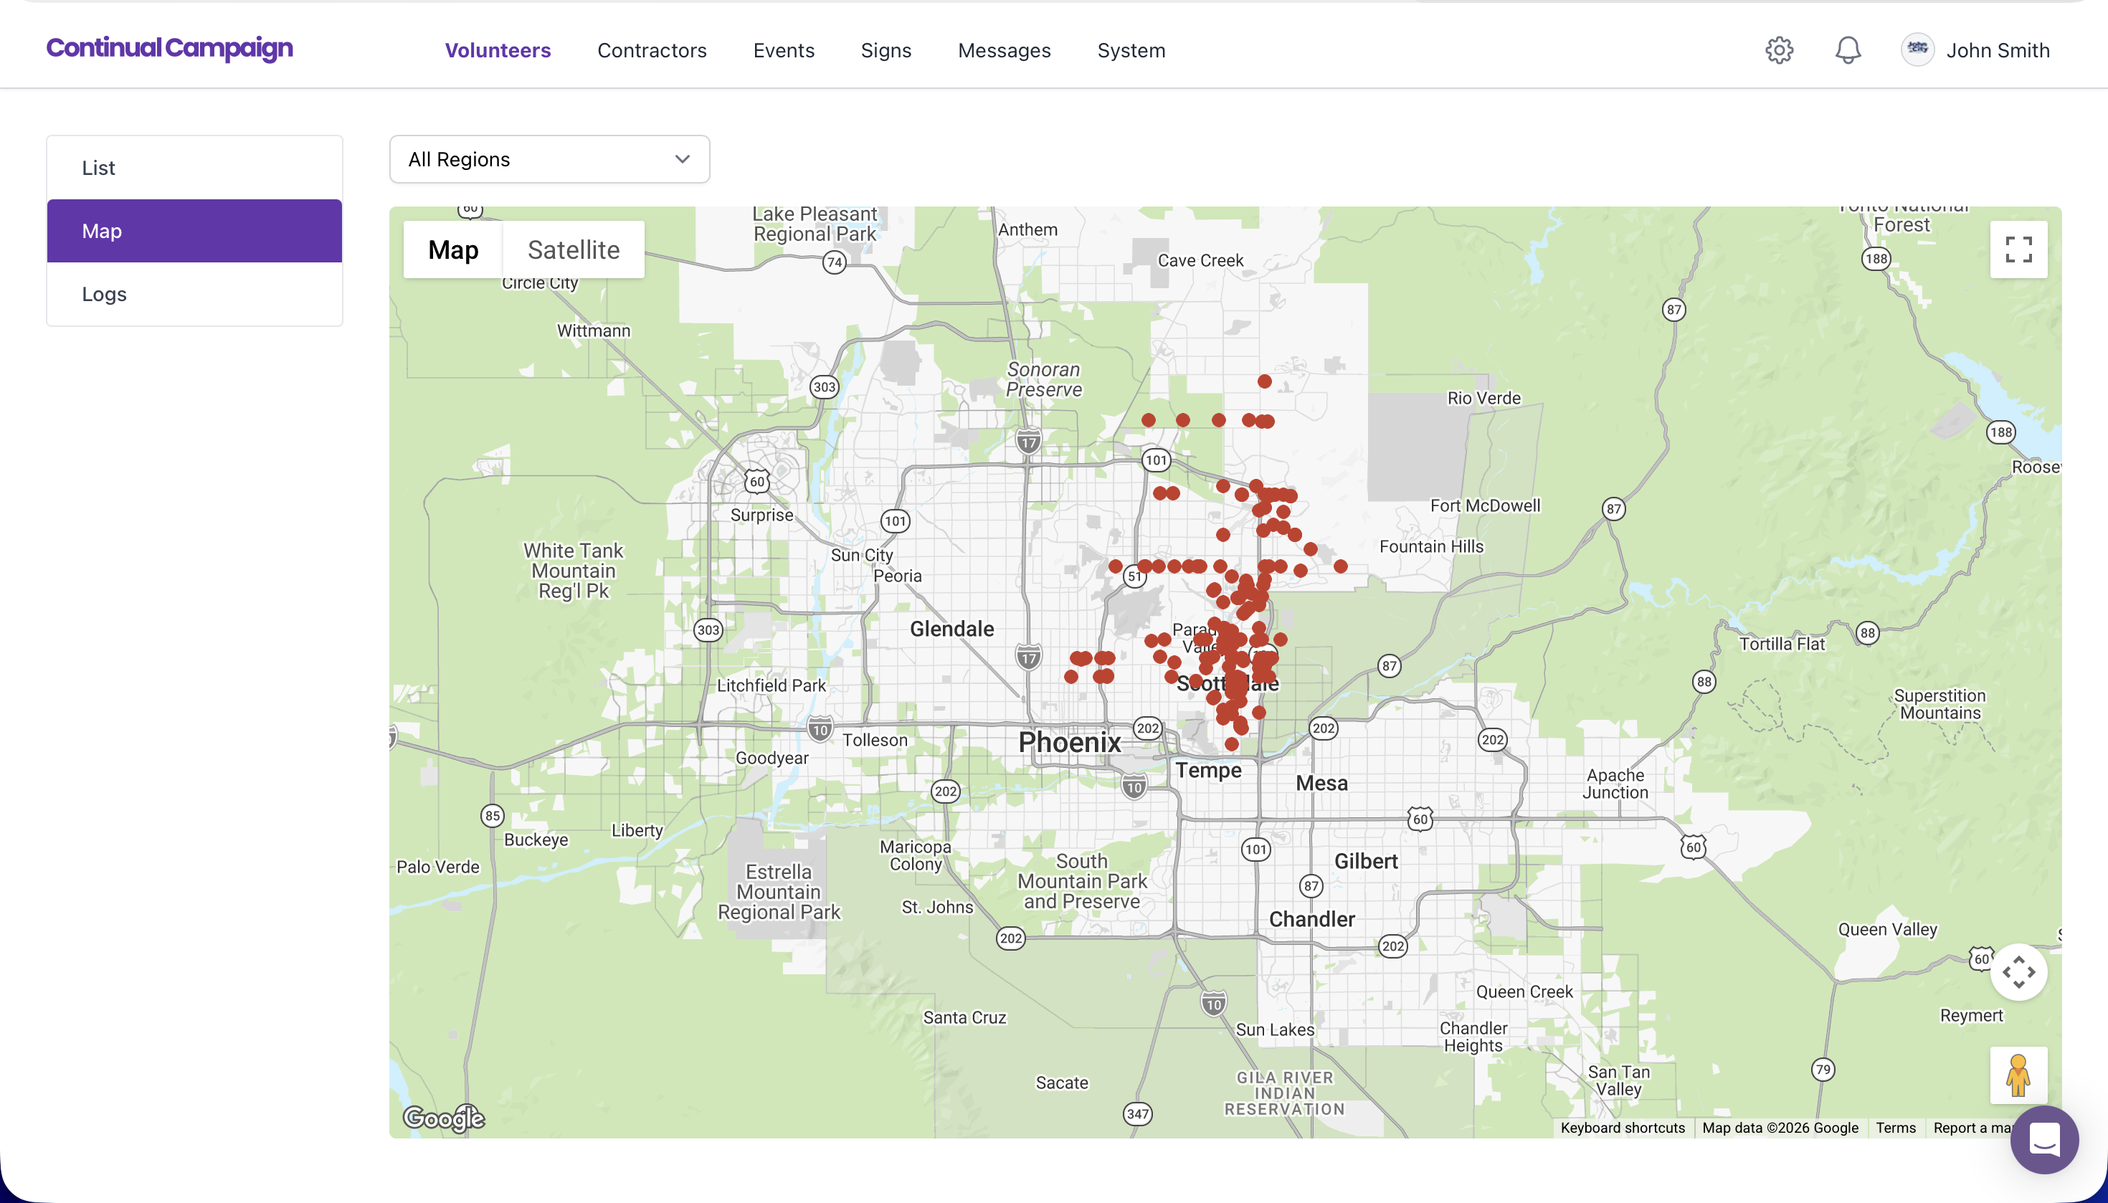Open the John Smith user menu
The height and width of the screenshot is (1203, 2108).
pyautogui.click(x=1998, y=50)
